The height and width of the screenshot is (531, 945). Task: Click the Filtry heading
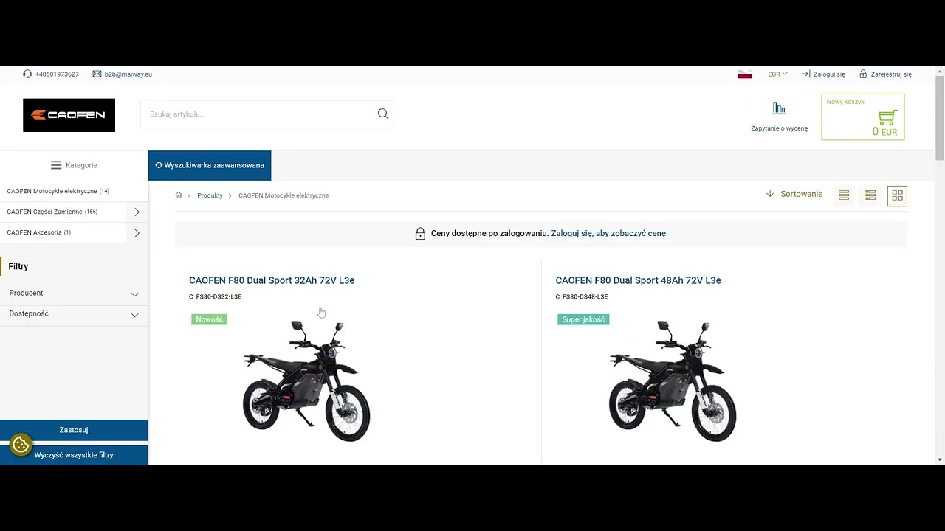pos(18,266)
